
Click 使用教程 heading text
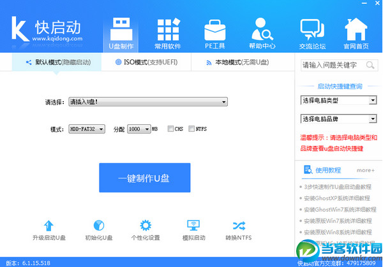[x=328, y=170]
